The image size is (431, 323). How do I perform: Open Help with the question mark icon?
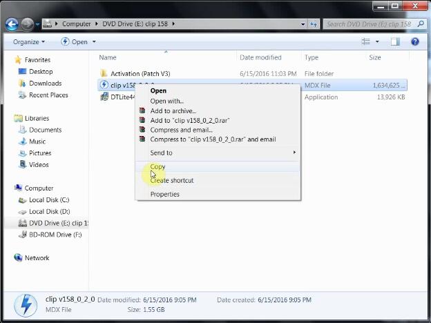pos(415,41)
